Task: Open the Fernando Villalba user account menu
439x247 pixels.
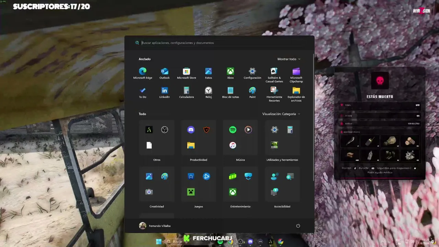Action: 155,226
